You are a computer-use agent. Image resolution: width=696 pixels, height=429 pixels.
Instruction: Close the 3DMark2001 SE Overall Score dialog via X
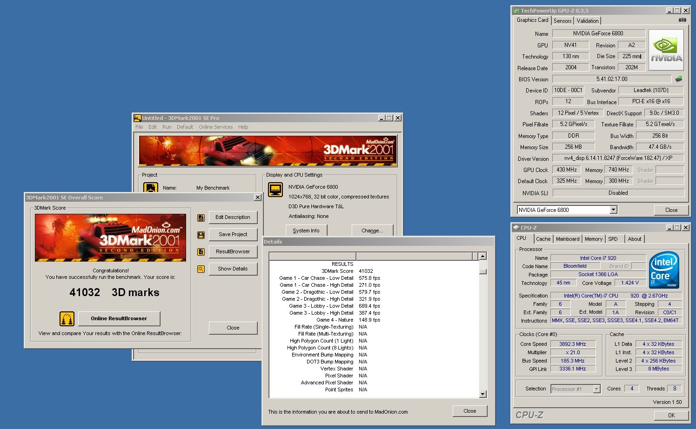258,198
